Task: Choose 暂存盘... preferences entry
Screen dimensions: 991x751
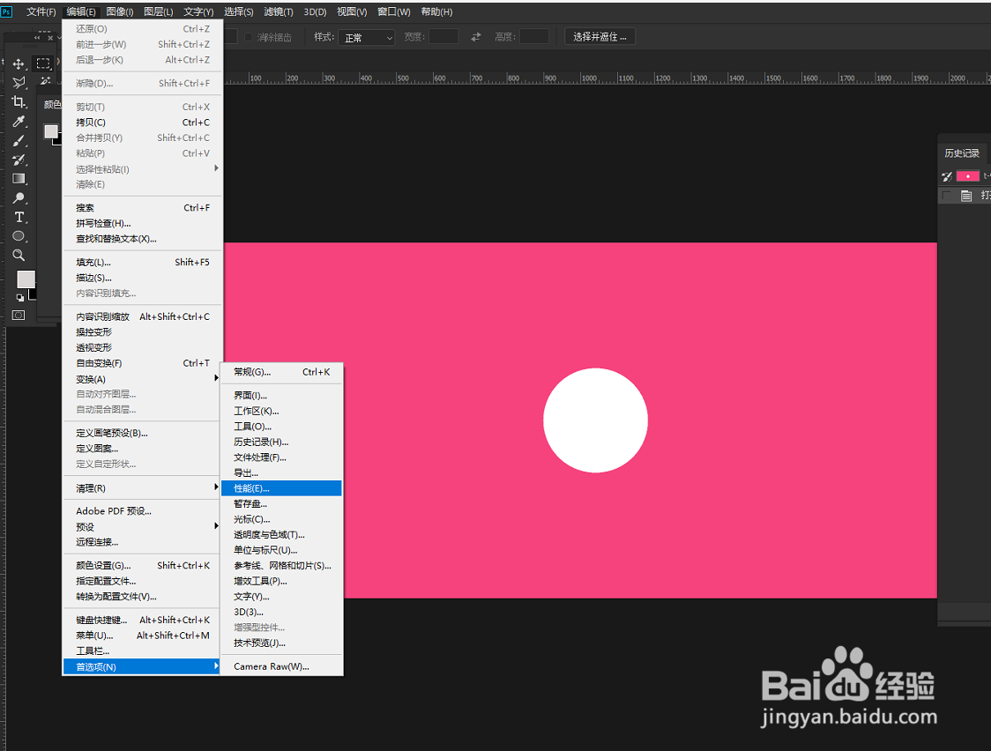Action: tap(281, 504)
